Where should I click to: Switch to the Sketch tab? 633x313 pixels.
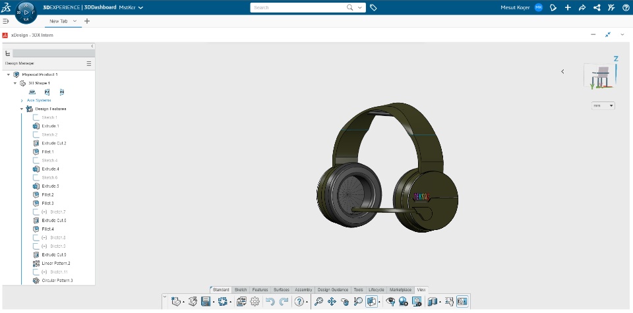coord(241,289)
